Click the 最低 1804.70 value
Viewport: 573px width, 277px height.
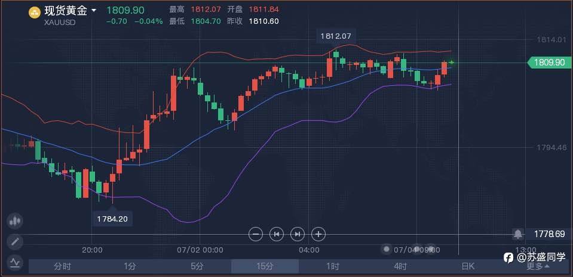[x=206, y=21]
